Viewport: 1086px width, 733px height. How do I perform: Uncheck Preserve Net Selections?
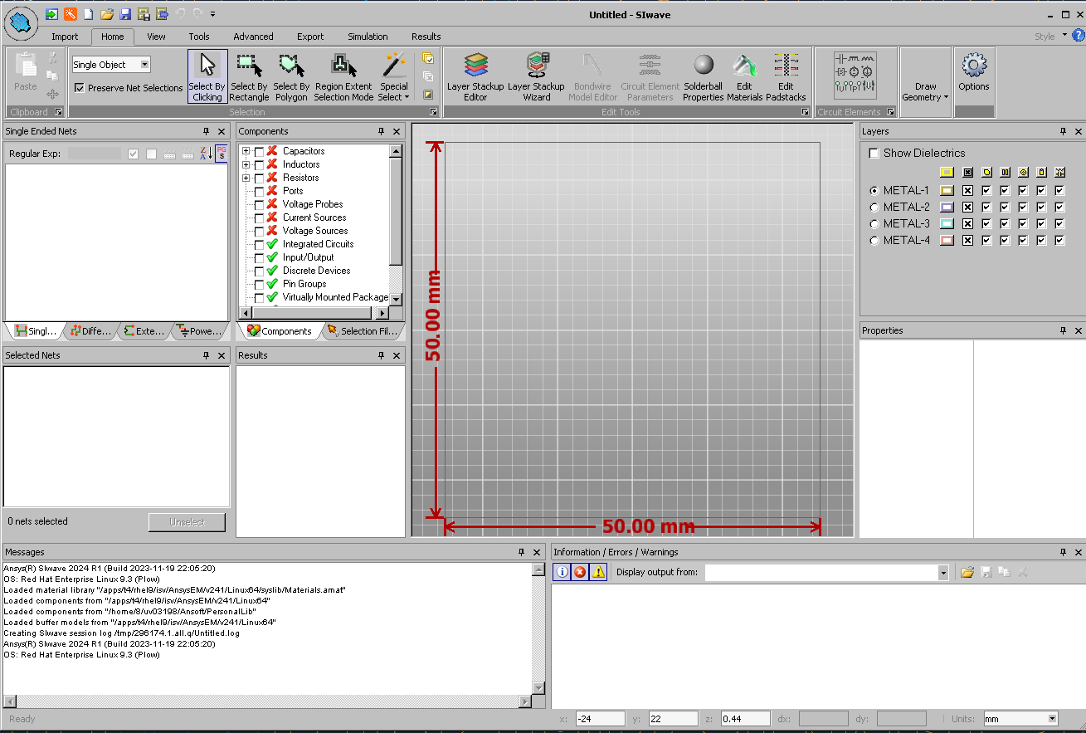80,88
